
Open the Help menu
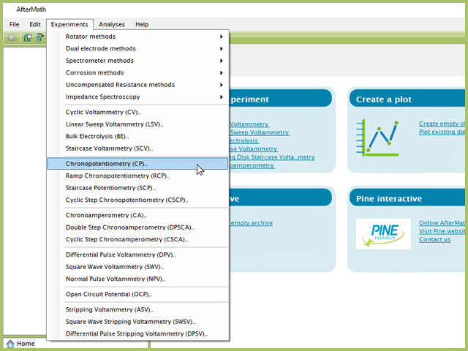142,24
